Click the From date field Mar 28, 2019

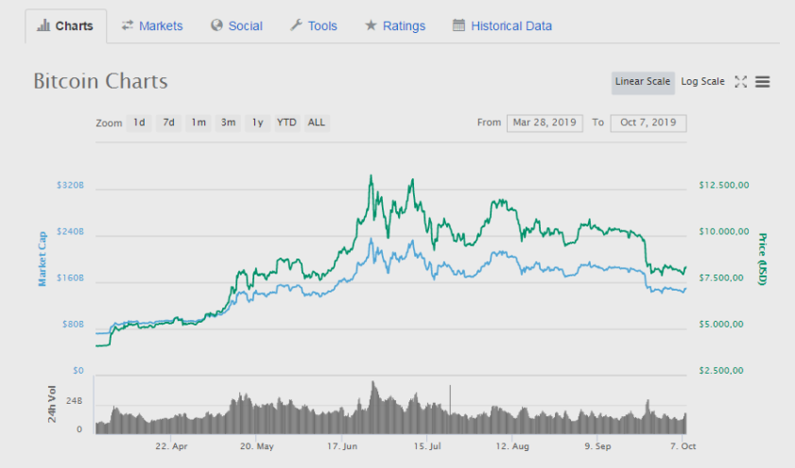tap(544, 123)
